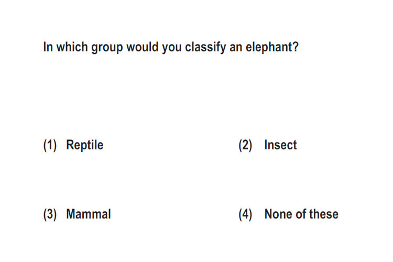Screen dimensions: 393x262
Task: Click the word classify in the question
Action: [205, 47]
